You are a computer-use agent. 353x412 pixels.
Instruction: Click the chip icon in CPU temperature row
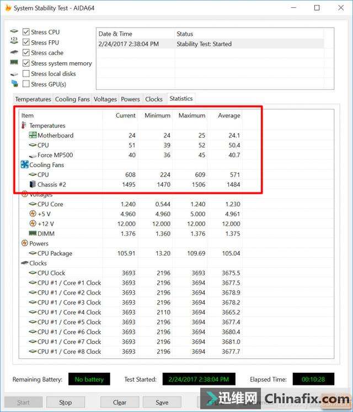(33, 145)
